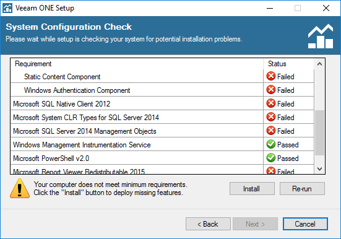Close the Veeam ONE Setup window
This screenshot has height=239, width=341.
(326, 8)
